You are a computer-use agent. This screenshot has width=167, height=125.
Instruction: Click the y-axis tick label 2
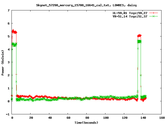9,75
